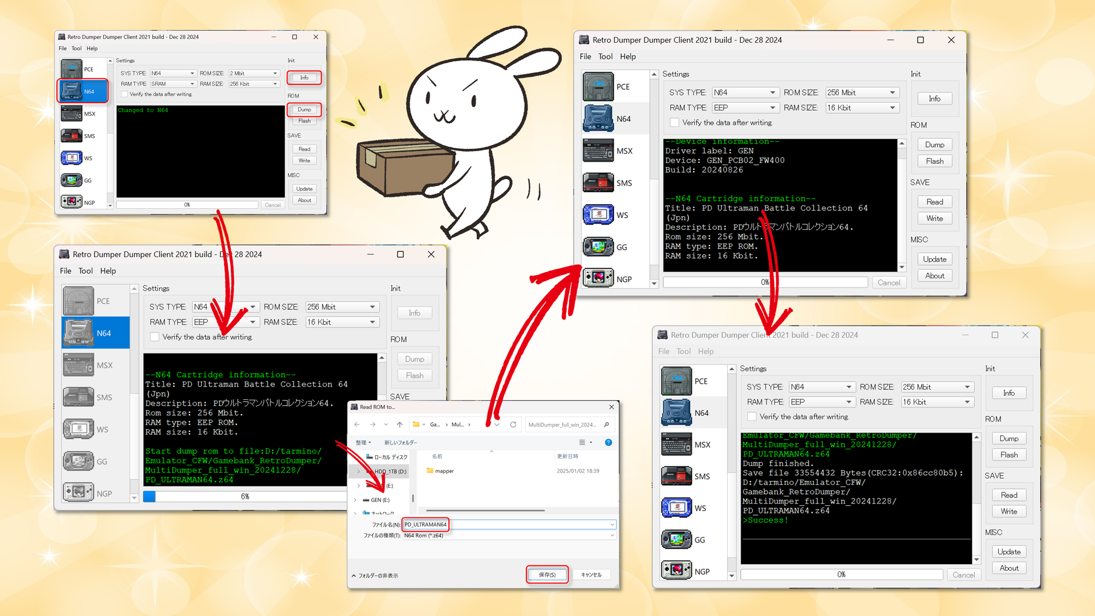Pick WS handheld icon in Device information window
Image resolution: width=1095 pixels, height=616 pixels.
598,215
